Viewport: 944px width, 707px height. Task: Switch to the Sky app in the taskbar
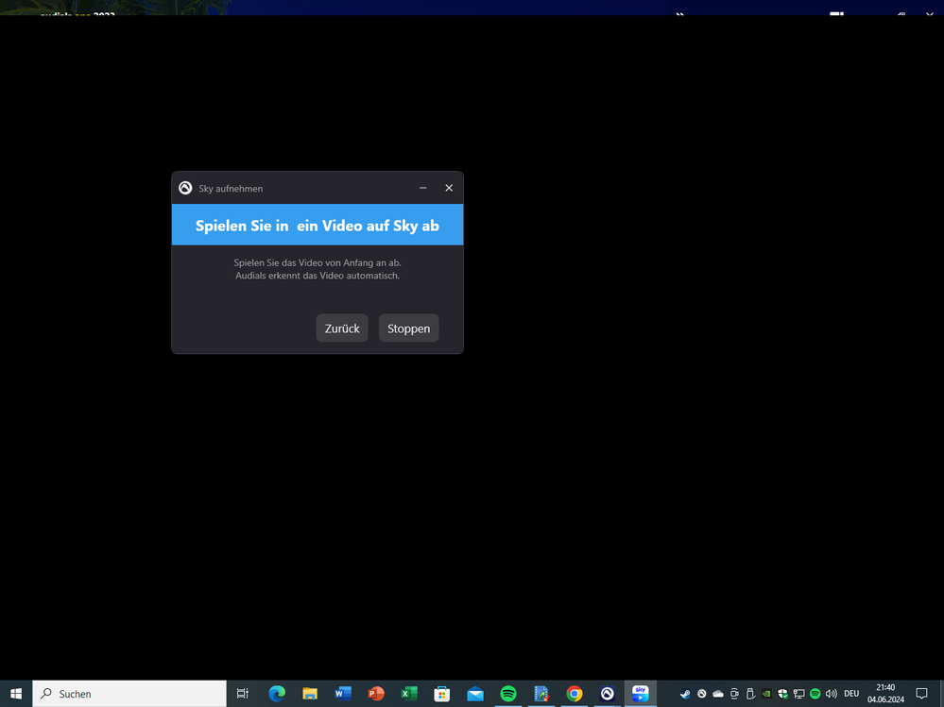pos(640,694)
